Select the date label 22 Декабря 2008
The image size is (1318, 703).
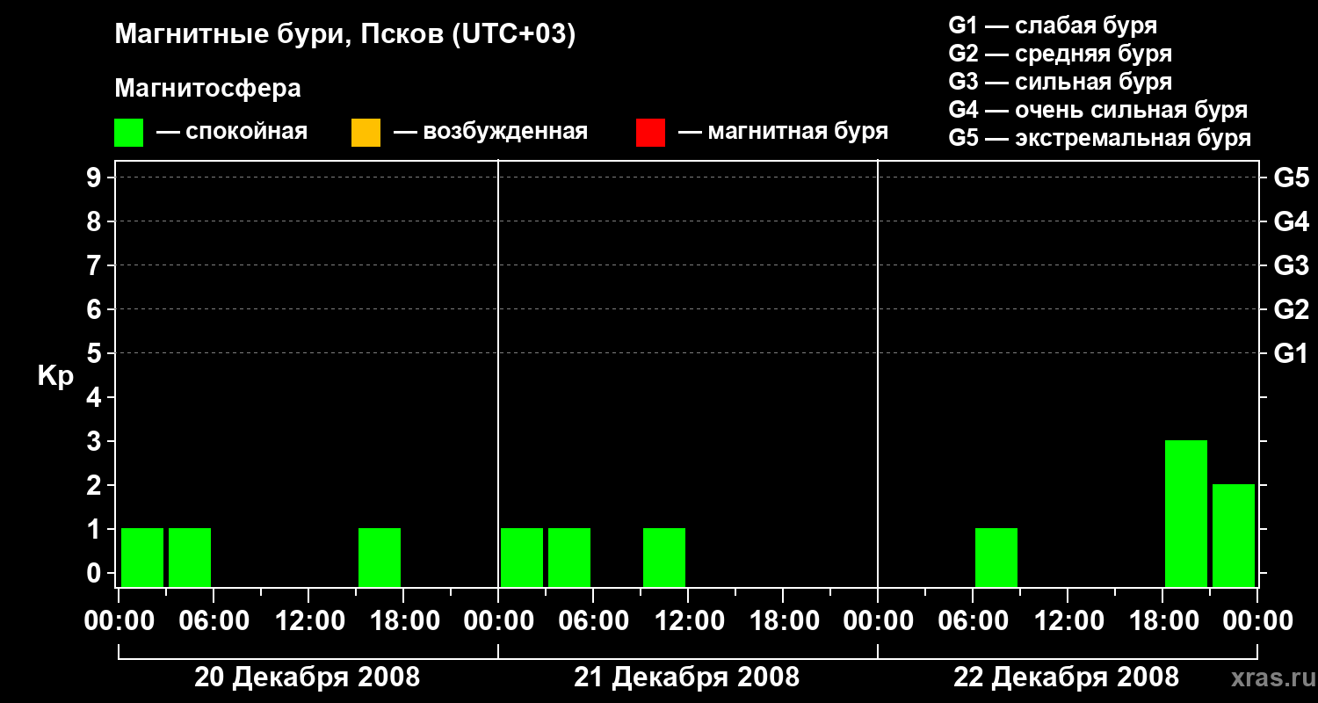[x=1067, y=678]
